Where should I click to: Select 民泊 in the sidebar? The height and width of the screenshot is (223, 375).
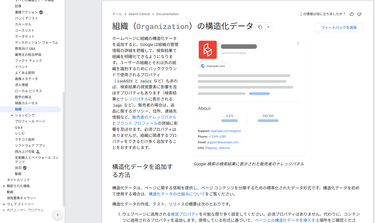click(18, 168)
